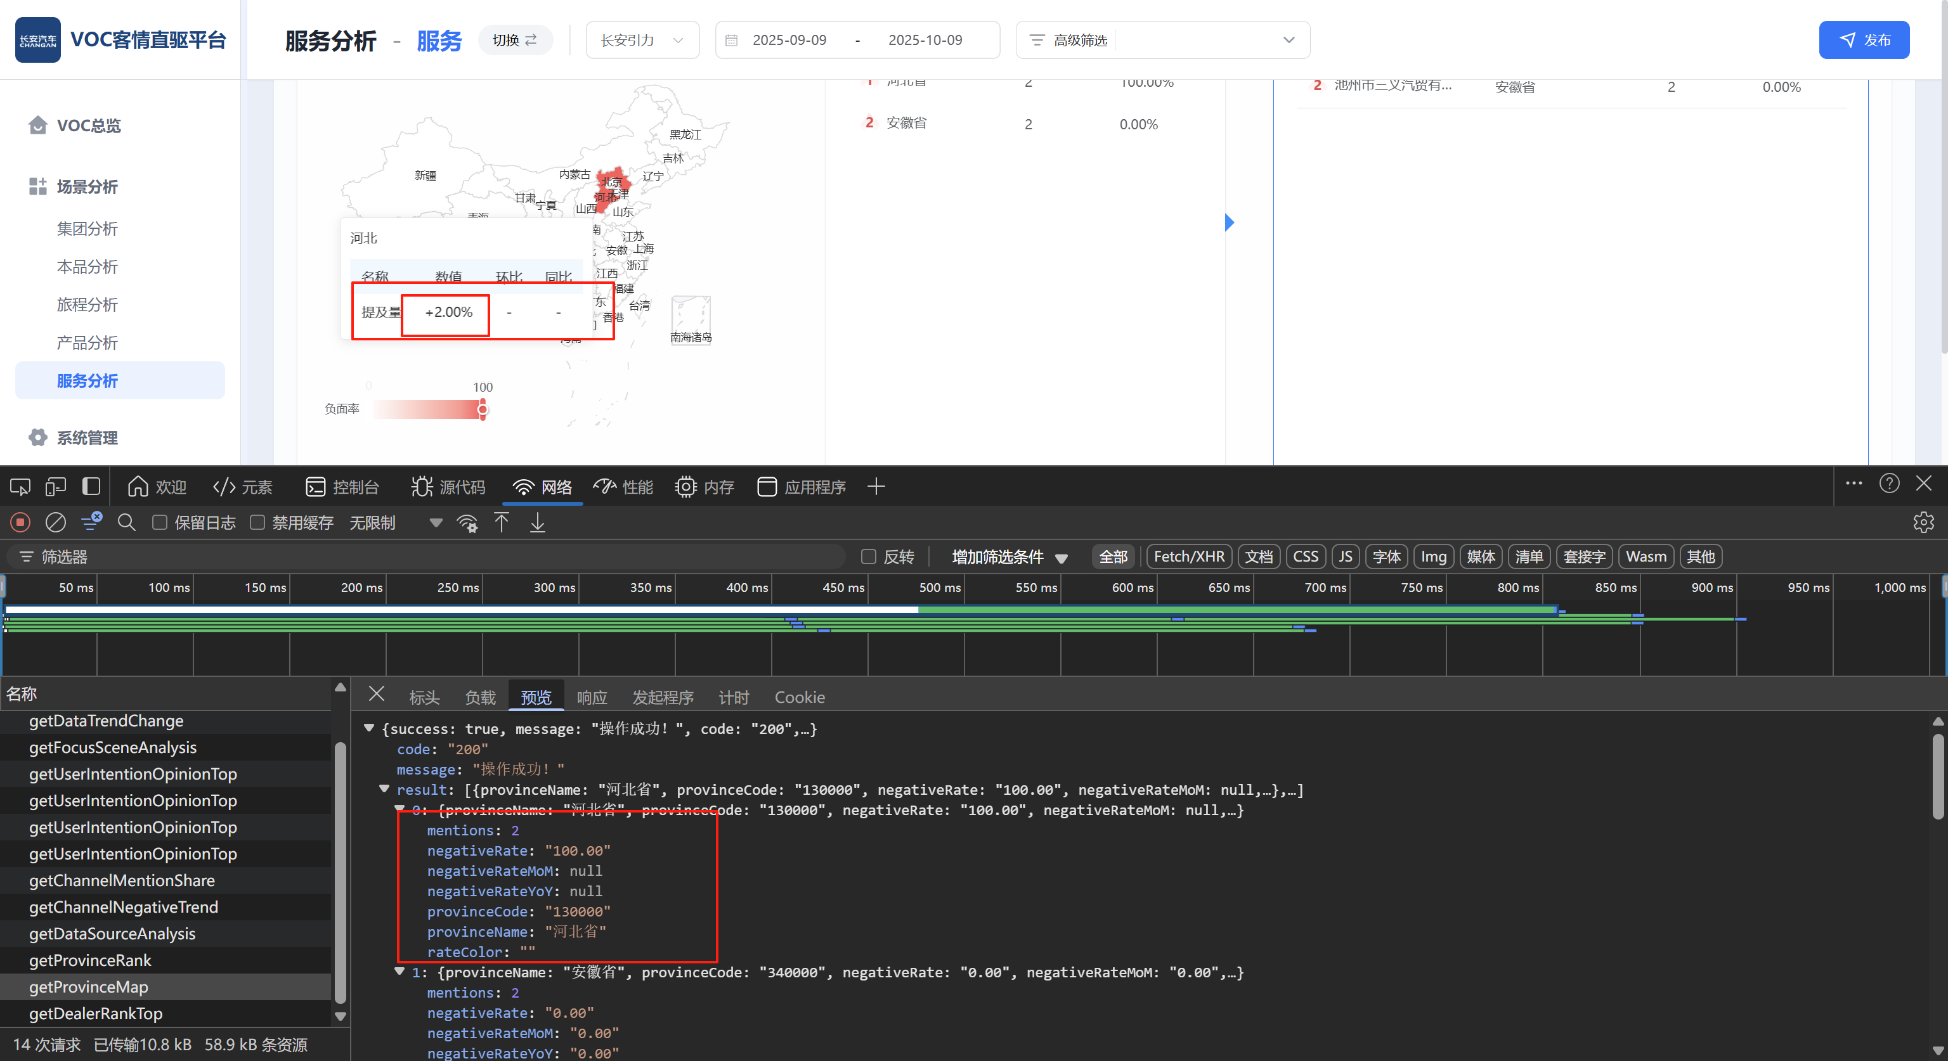Click the 切换 switch button
1948x1061 pixels.
515,40
